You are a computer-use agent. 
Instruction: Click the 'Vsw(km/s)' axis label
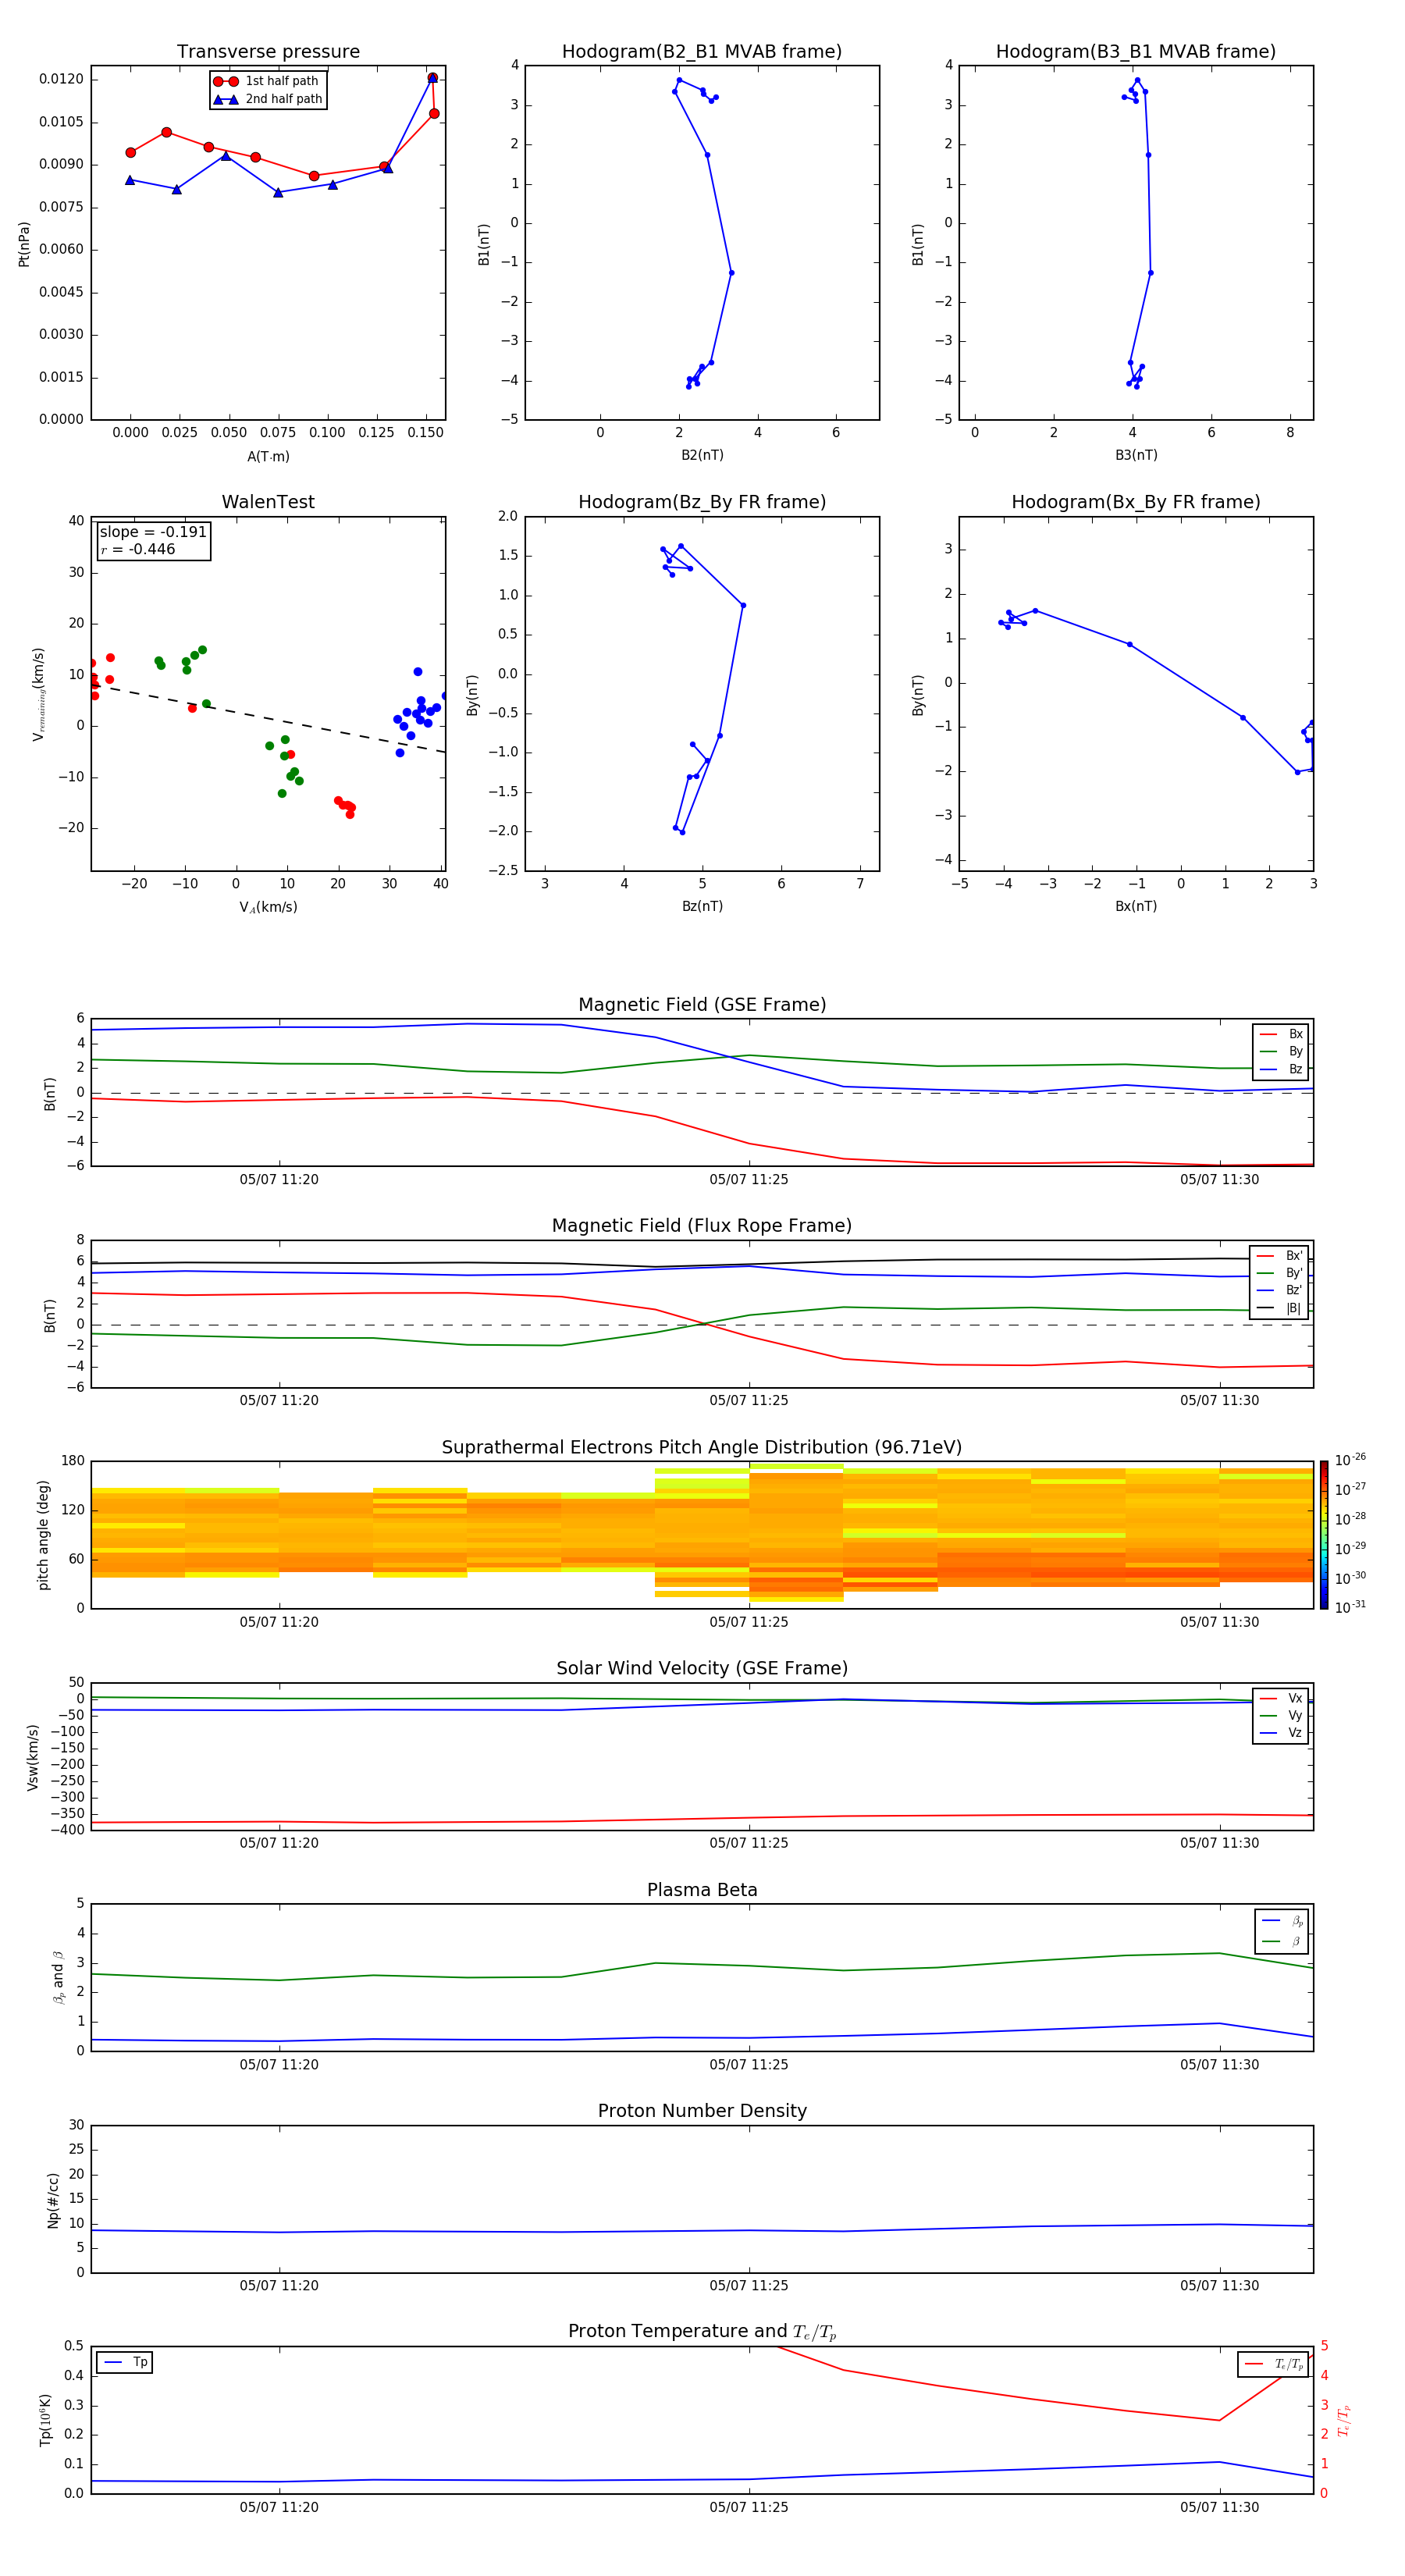coord(32,1757)
